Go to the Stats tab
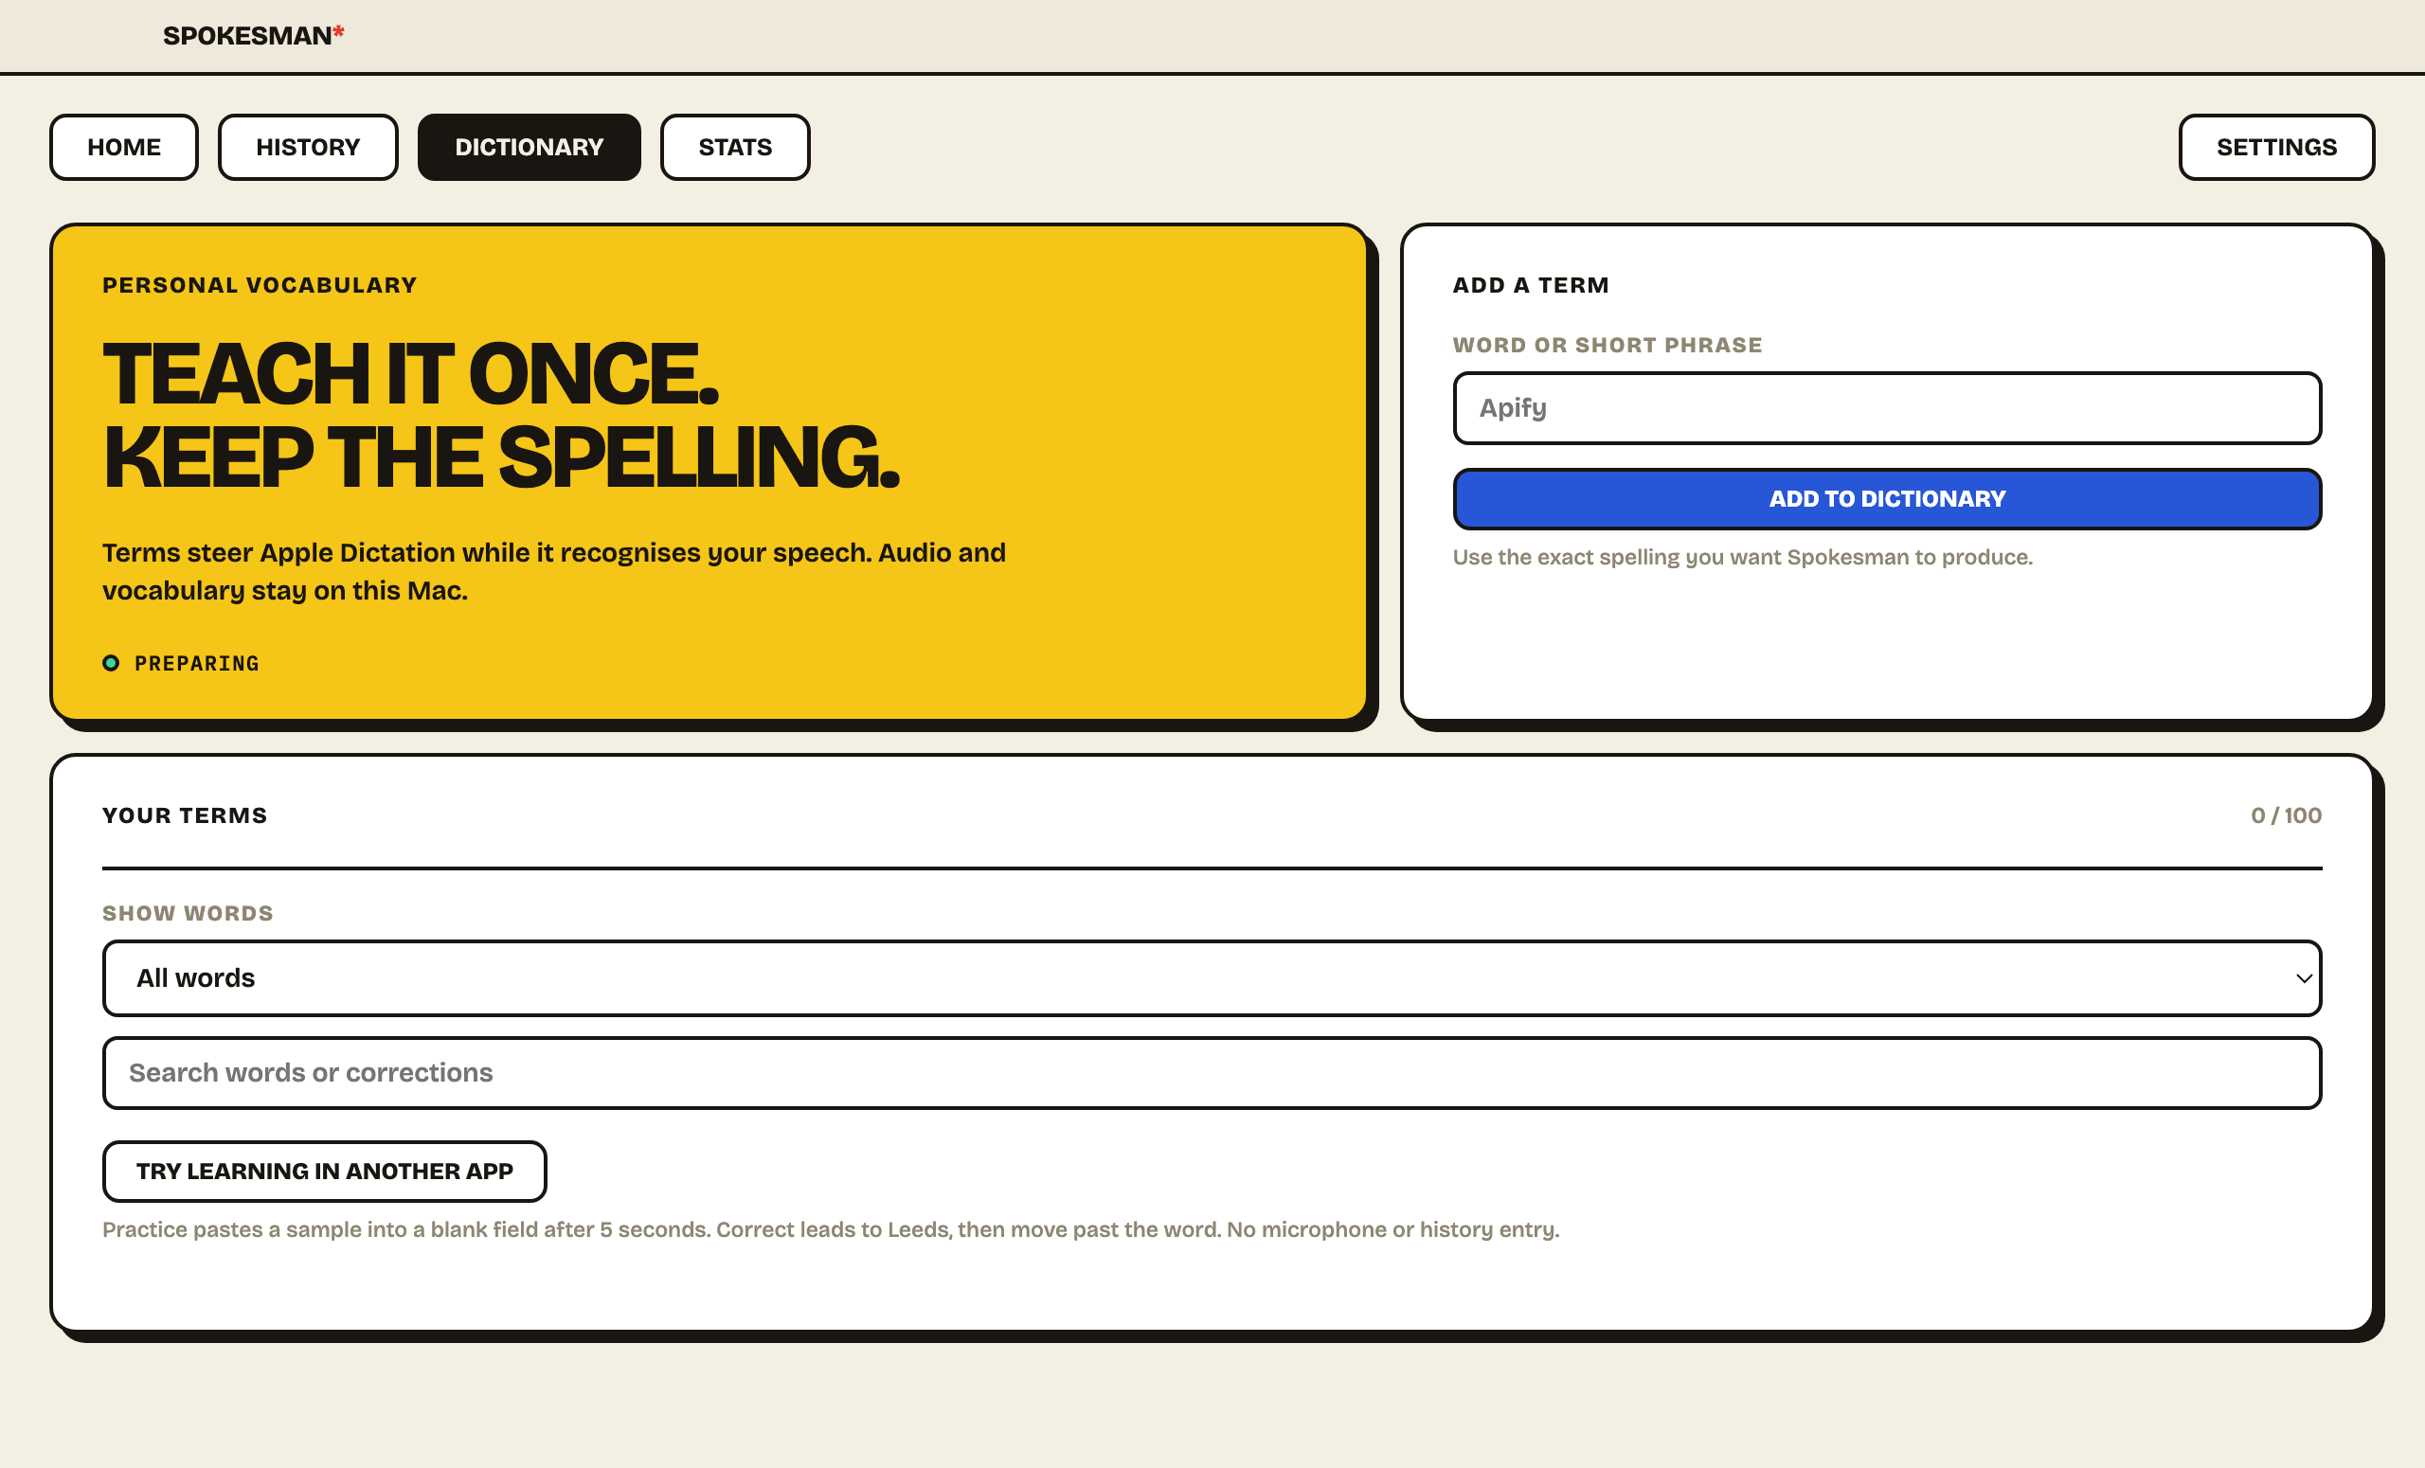This screenshot has height=1468, width=2425. tap(735, 148)
